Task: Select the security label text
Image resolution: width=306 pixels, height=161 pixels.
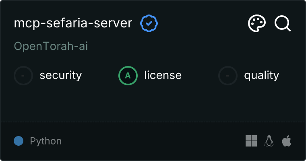Action: point(61,75)
